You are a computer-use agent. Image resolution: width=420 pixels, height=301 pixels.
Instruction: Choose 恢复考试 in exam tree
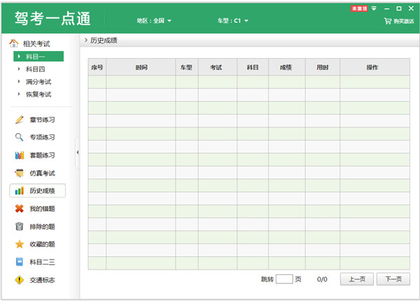tap(40, 94)
